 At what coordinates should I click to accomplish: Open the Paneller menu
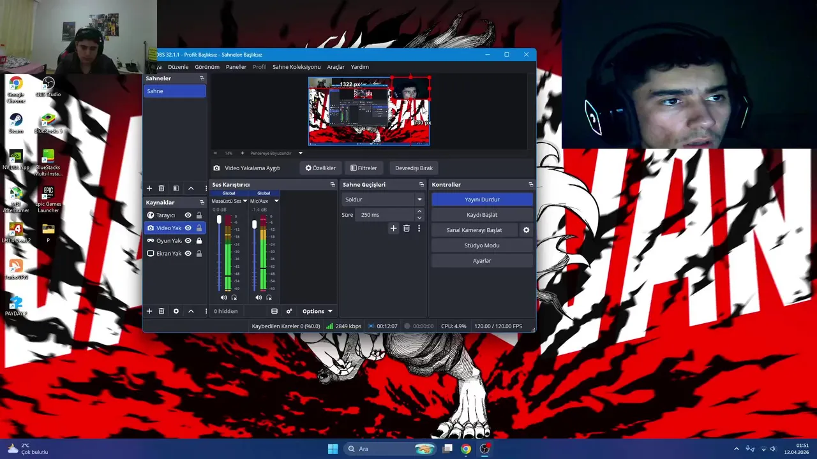[x=236, y=67]
